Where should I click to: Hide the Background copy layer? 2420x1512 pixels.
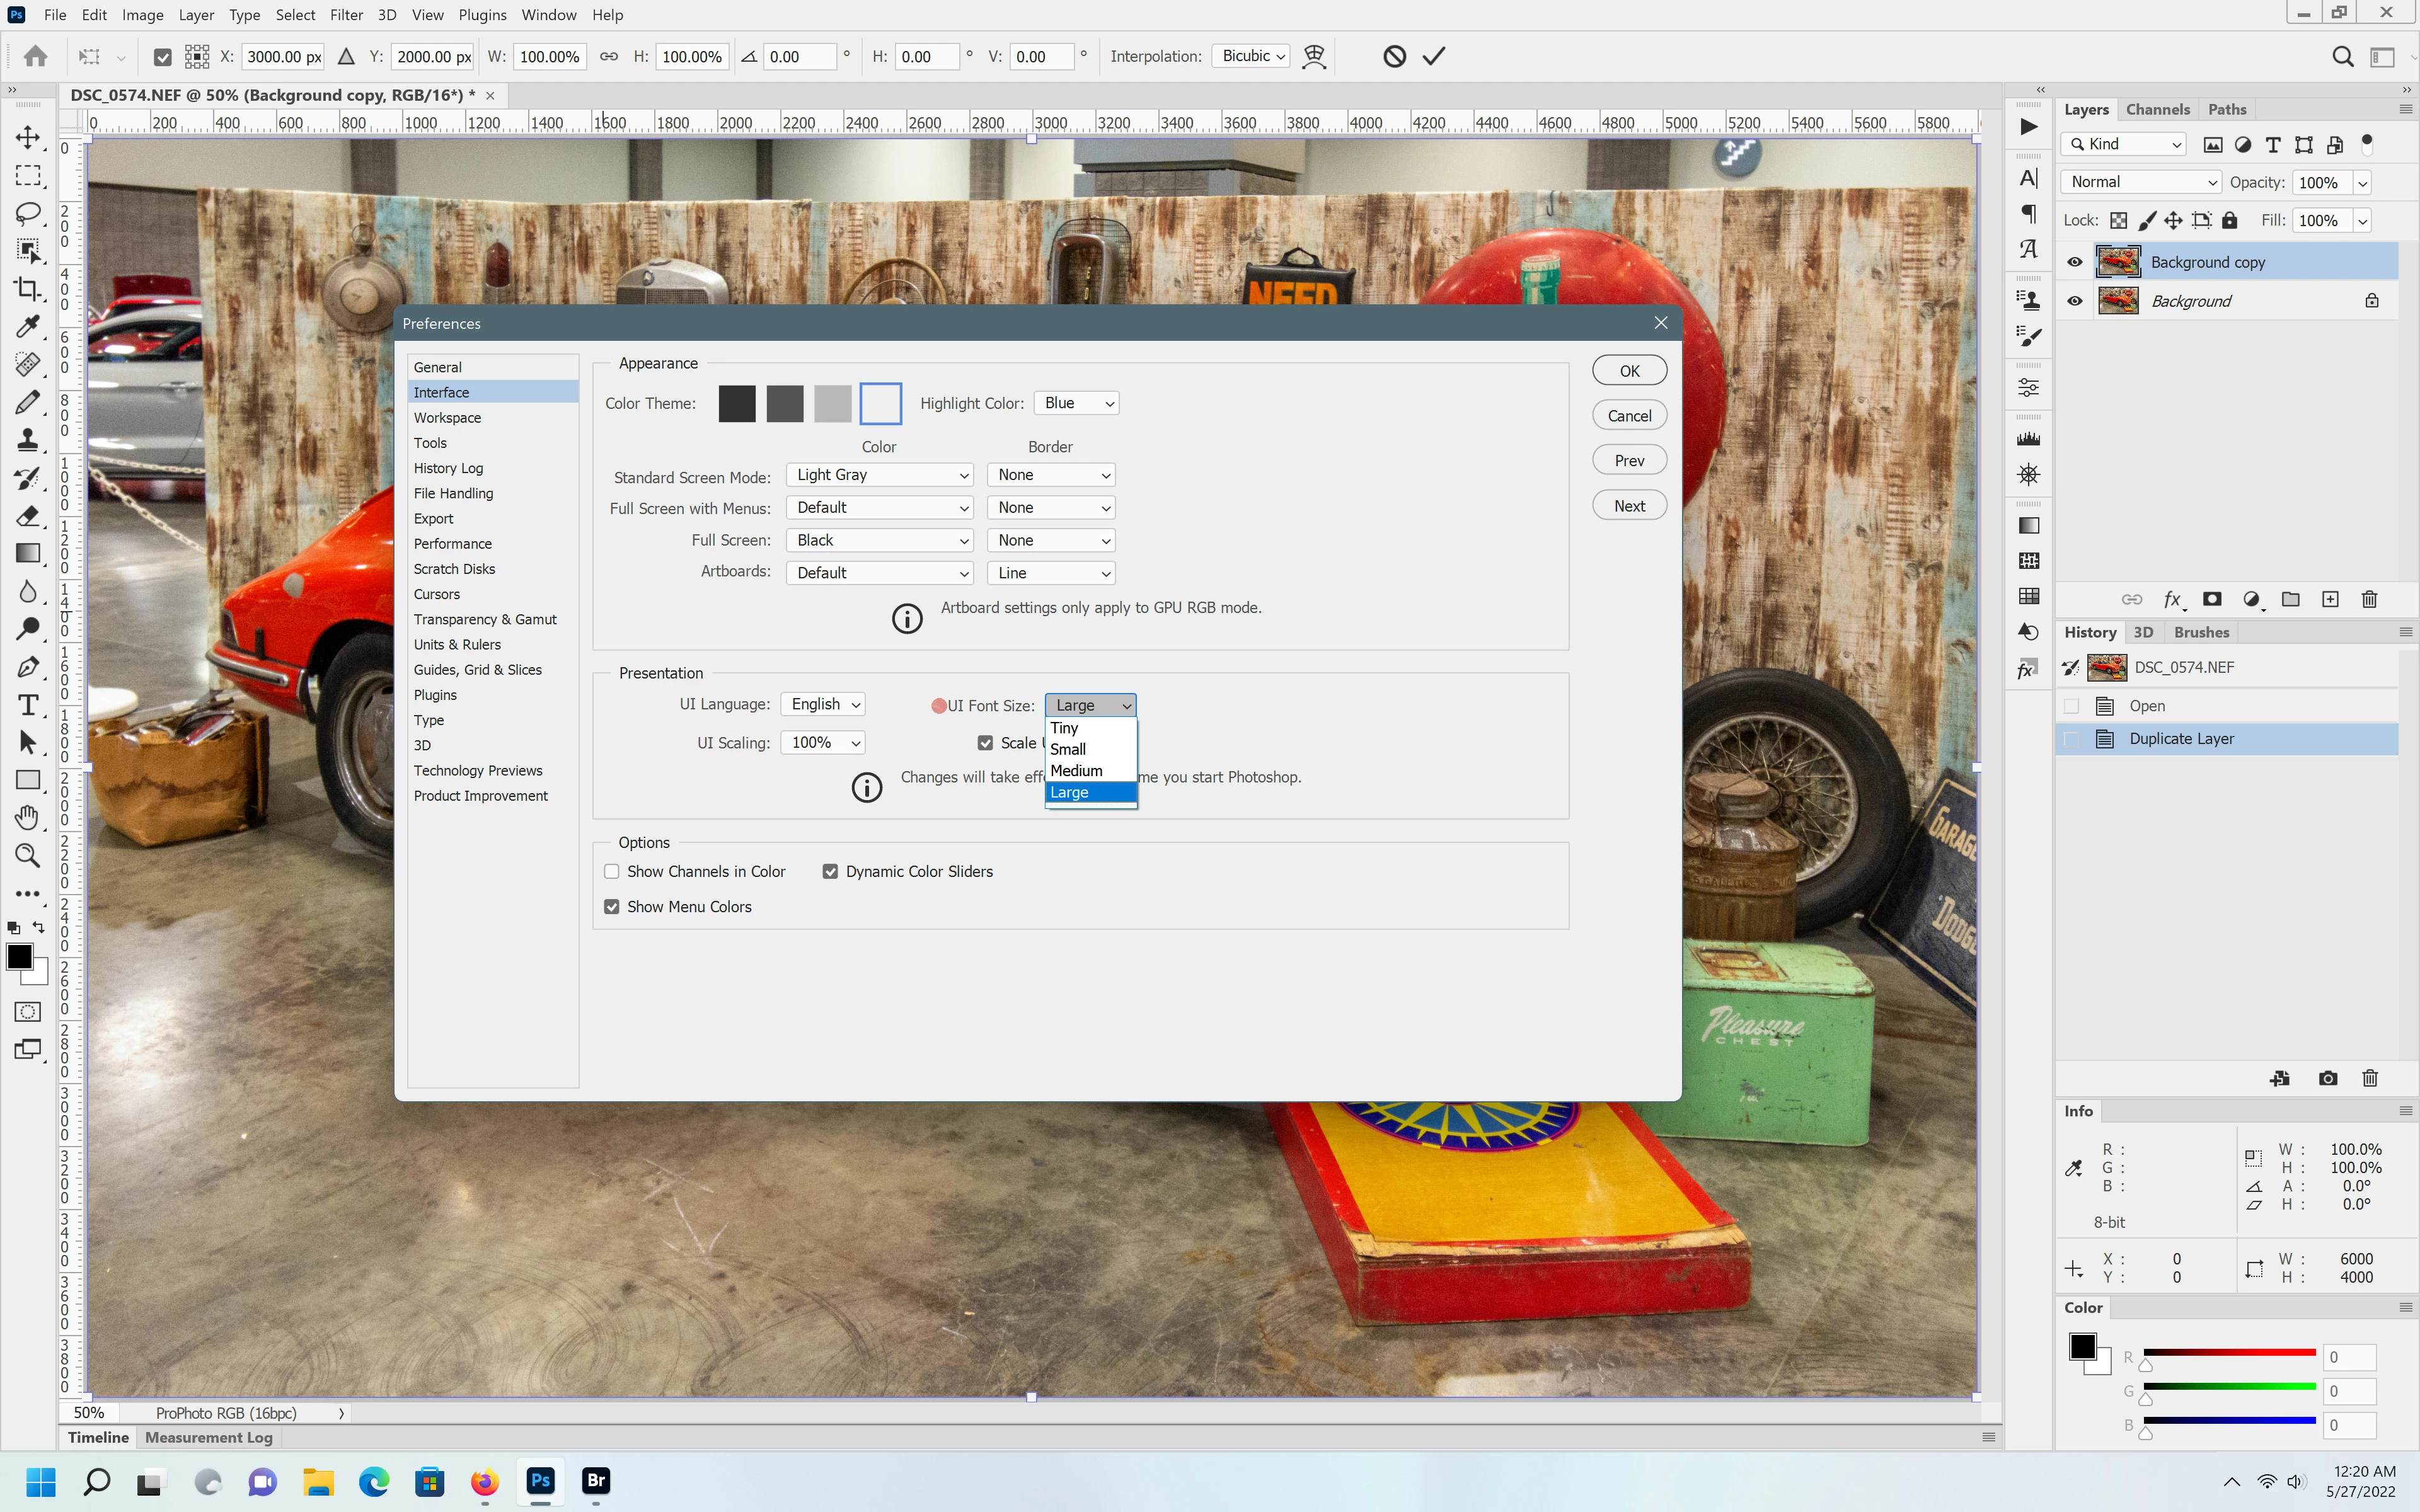2075,262
